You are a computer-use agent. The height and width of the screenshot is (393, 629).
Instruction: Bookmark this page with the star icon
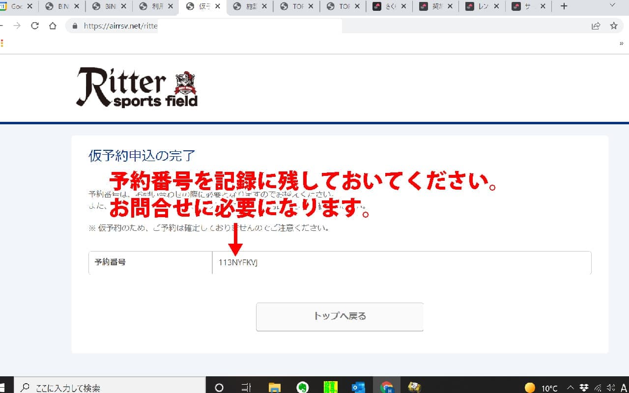[614, 26]
